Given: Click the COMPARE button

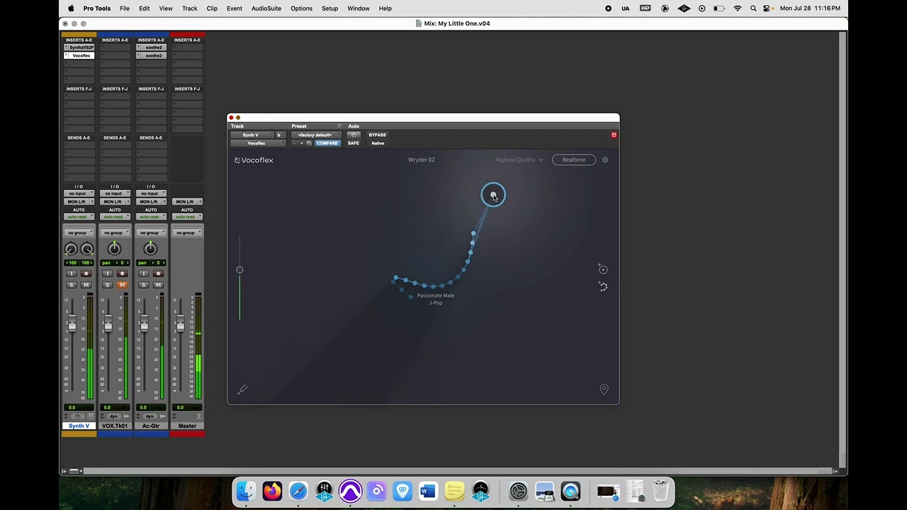Looking at the screenshot, I should point(327,143).
